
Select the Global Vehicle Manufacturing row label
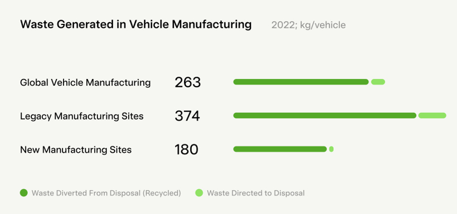pos(85,83)
